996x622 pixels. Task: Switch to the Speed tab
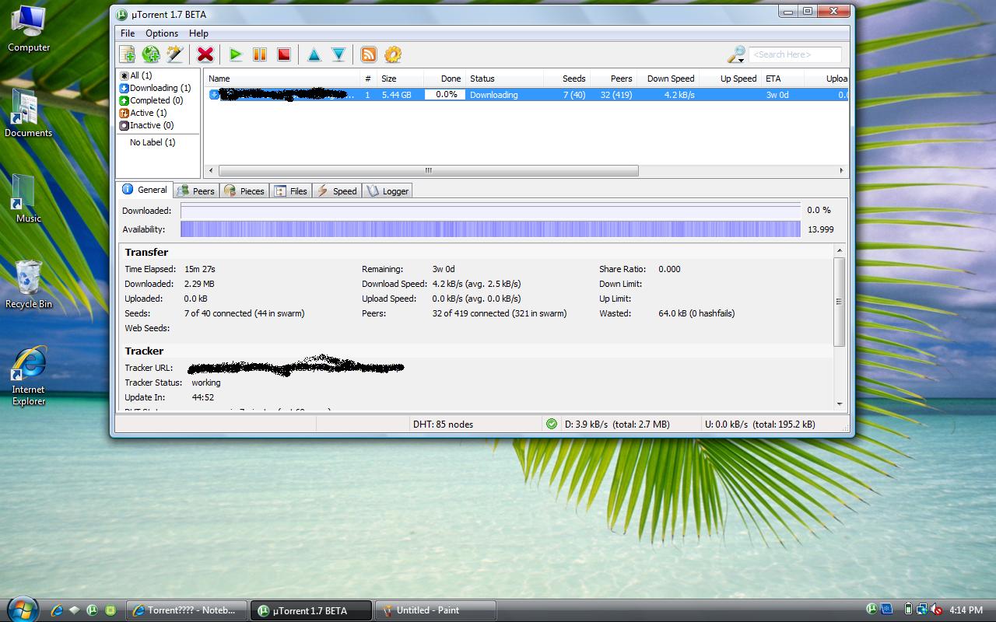[337, 191]
